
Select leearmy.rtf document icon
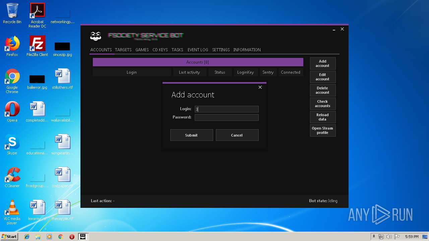pyautogui.click(x=37, y=210)
